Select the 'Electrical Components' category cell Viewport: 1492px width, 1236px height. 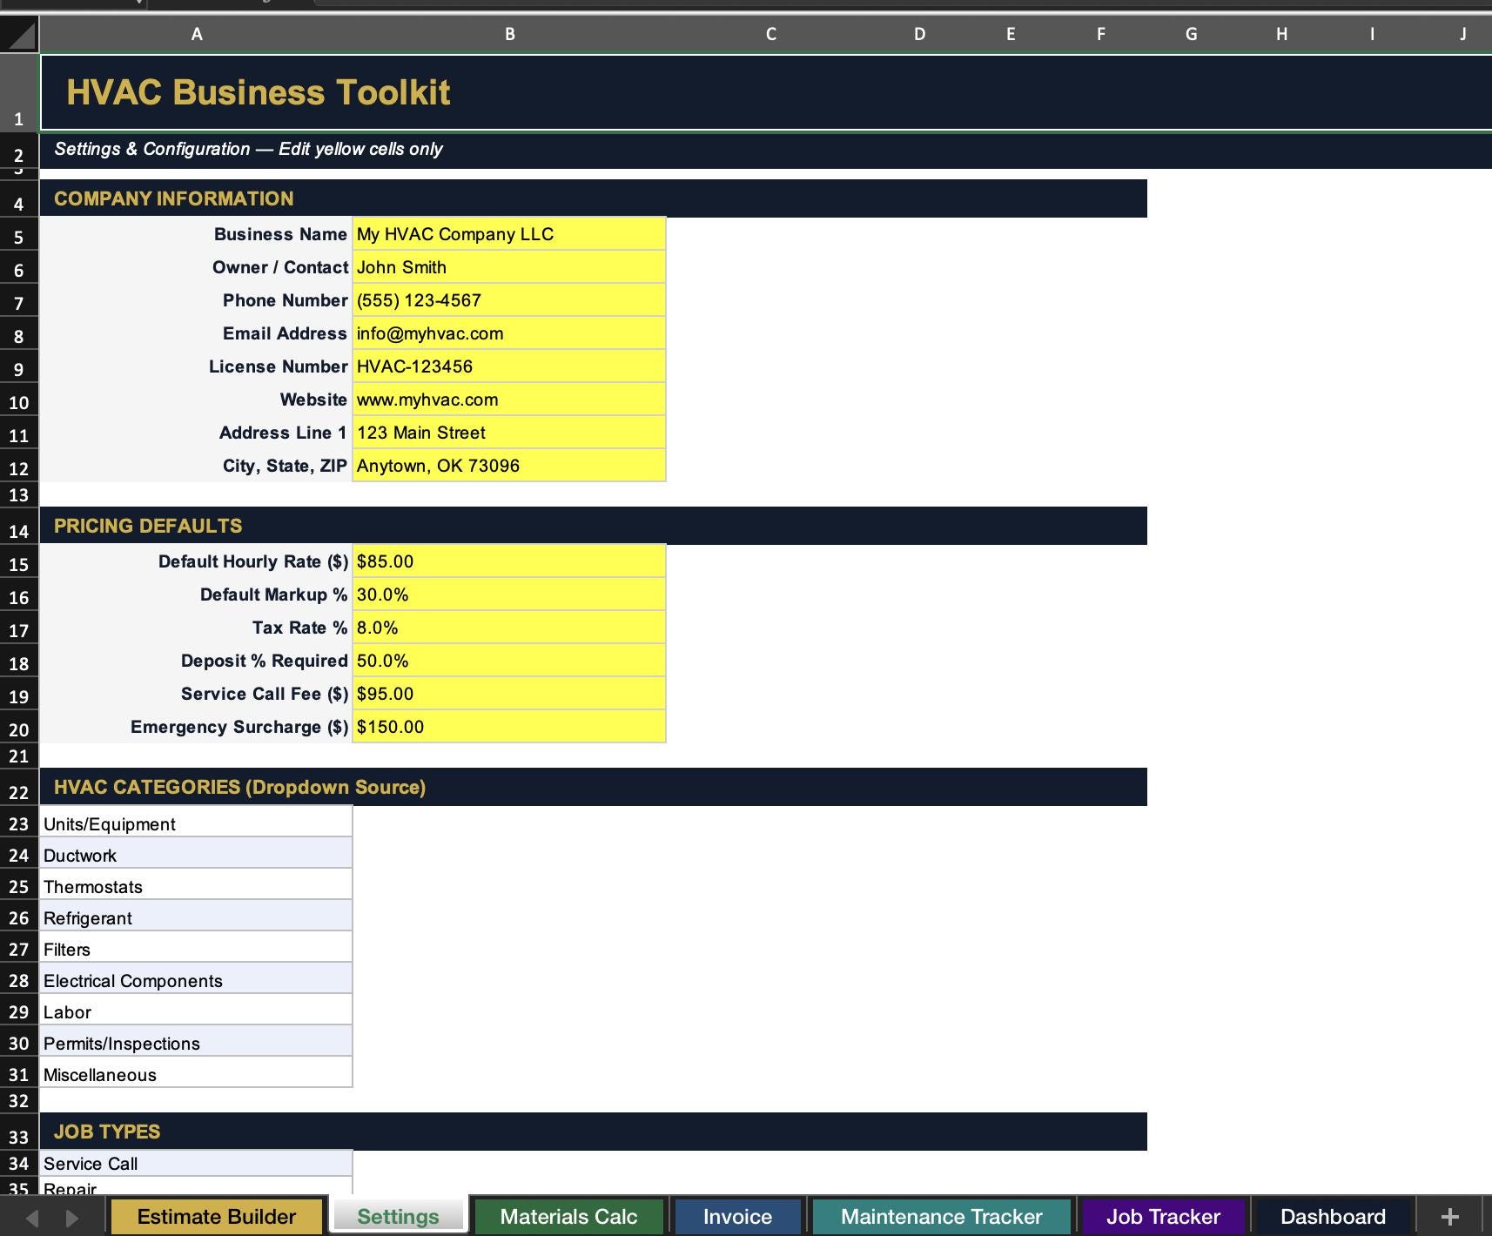pyautogui.click(x=196, y=979)
